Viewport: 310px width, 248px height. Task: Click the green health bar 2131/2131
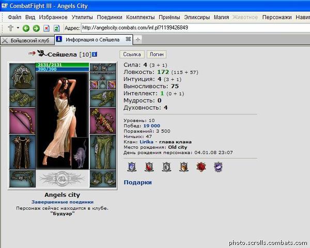tap(63, 65)
